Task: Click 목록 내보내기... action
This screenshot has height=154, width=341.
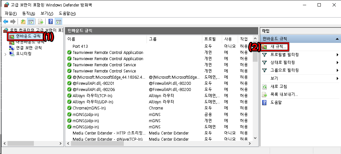Action: tap(284, 95)
